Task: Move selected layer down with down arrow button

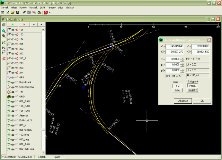Action: coord(41,24)
